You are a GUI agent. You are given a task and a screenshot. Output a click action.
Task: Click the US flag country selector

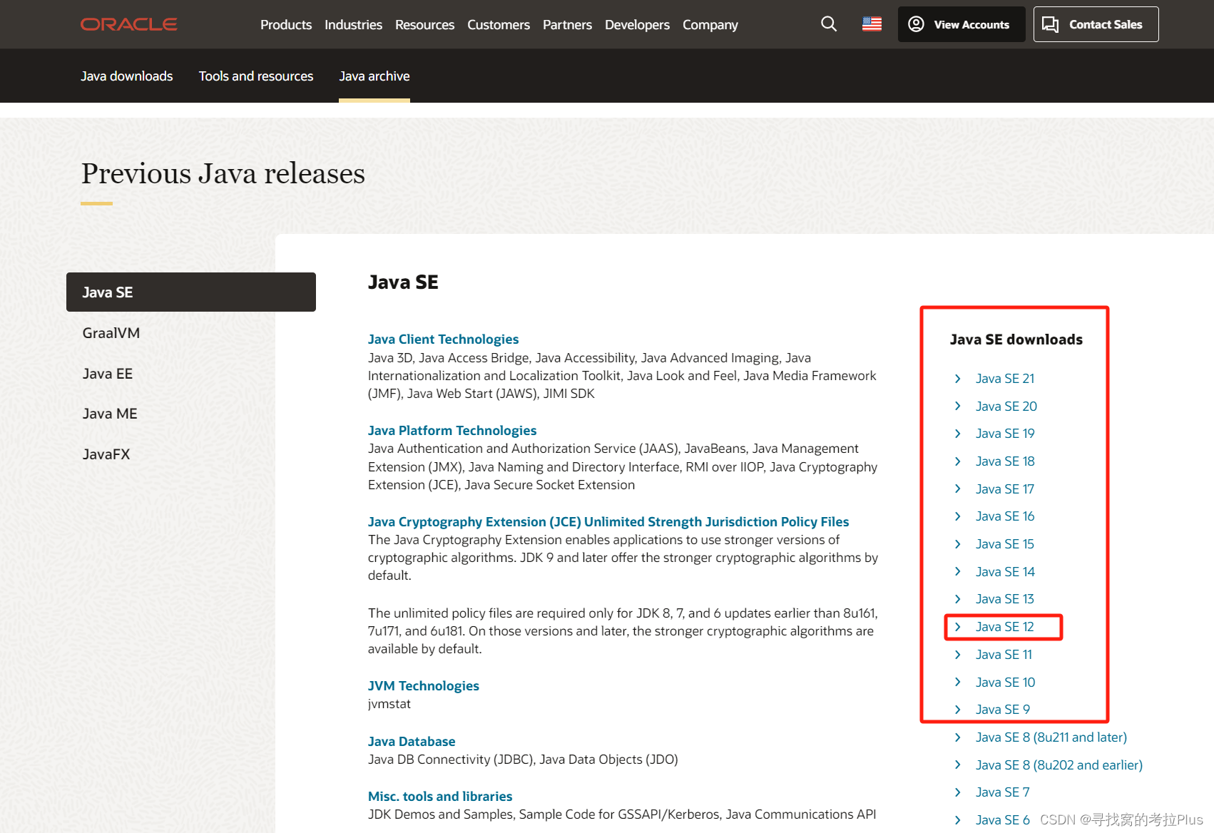click(872, 24)
